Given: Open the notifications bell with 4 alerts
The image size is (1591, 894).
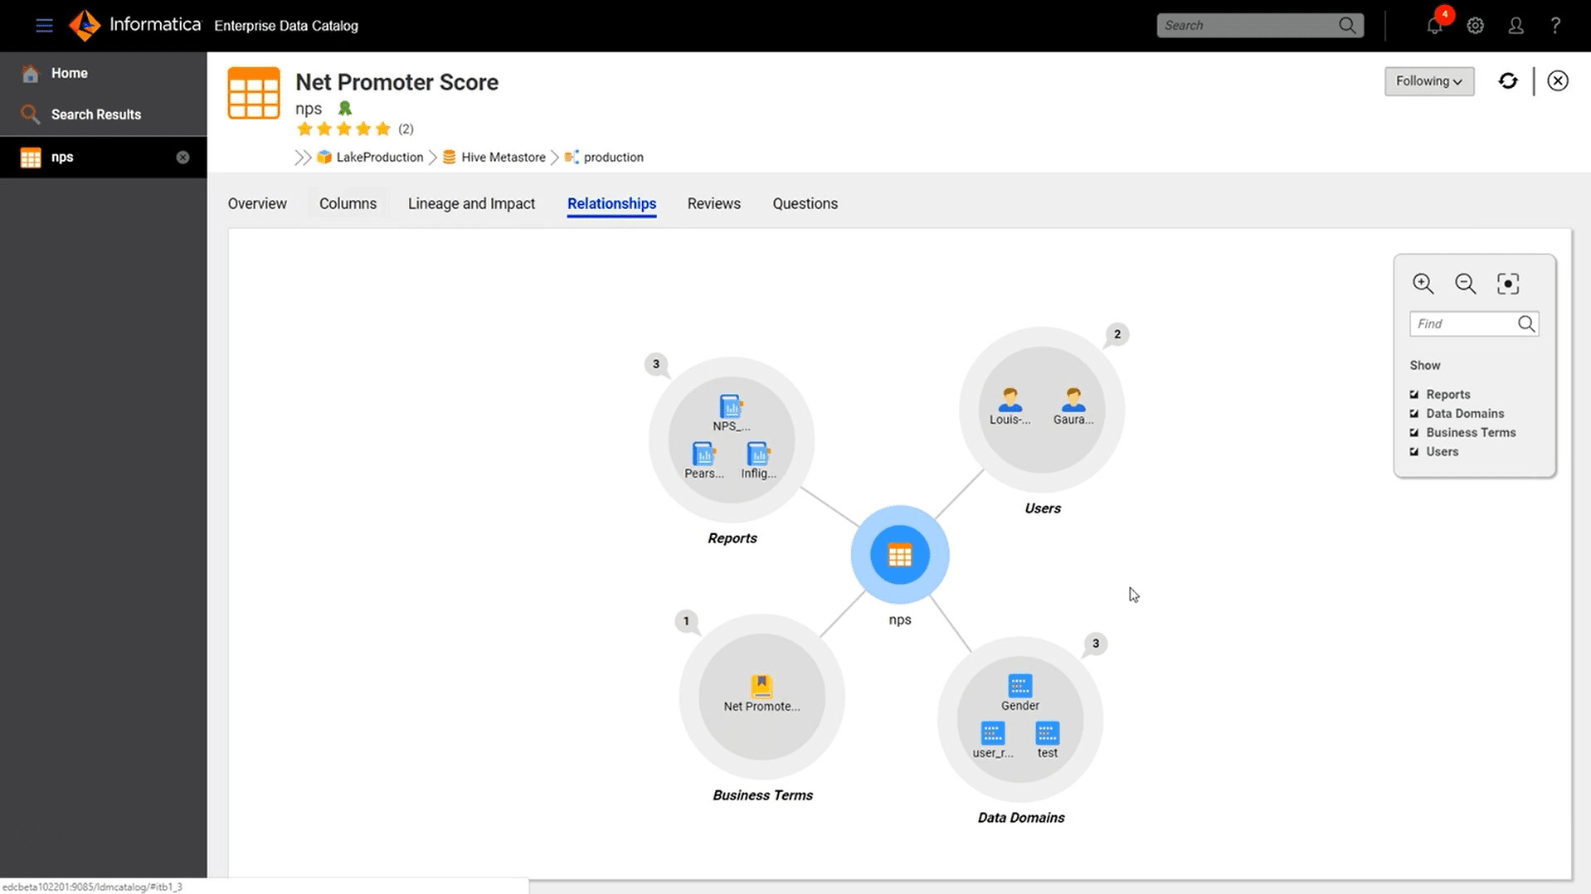Looking at the screenshot, I should pos(1433,25).
